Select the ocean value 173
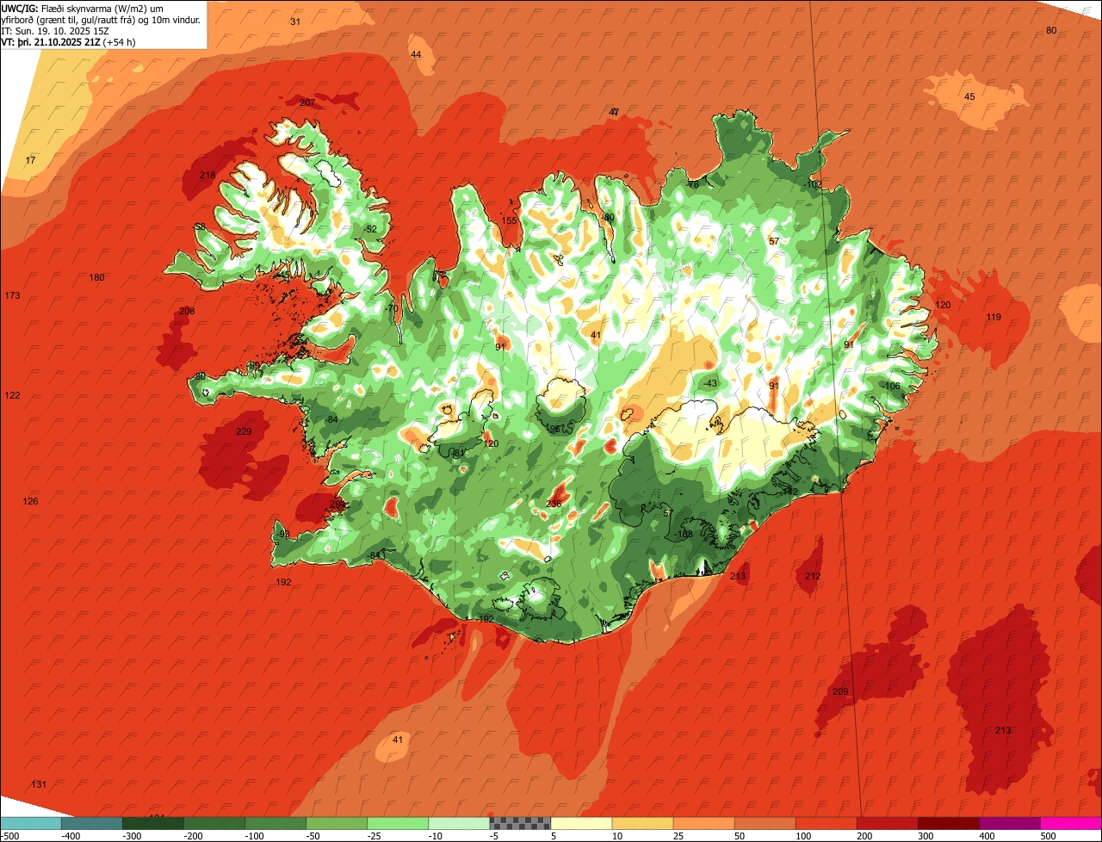This screenshot has width=1102, height=842. coord(12,295)
